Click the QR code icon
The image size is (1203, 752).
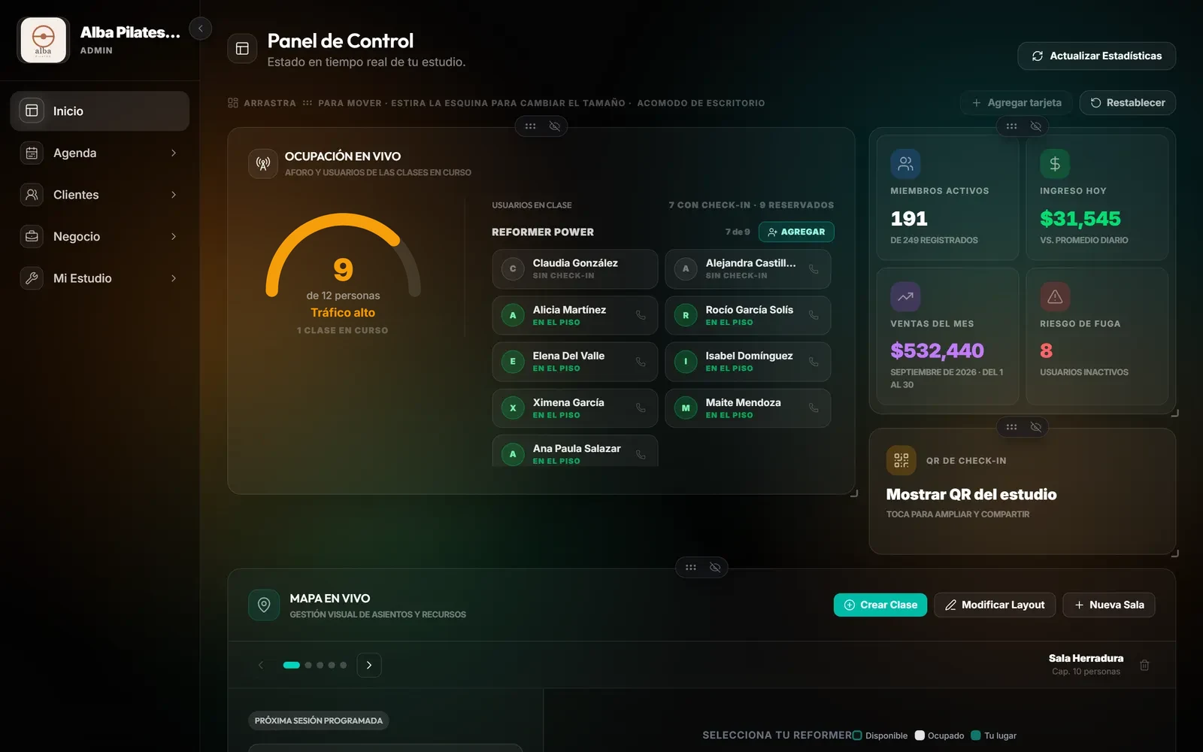pos(901,460)
